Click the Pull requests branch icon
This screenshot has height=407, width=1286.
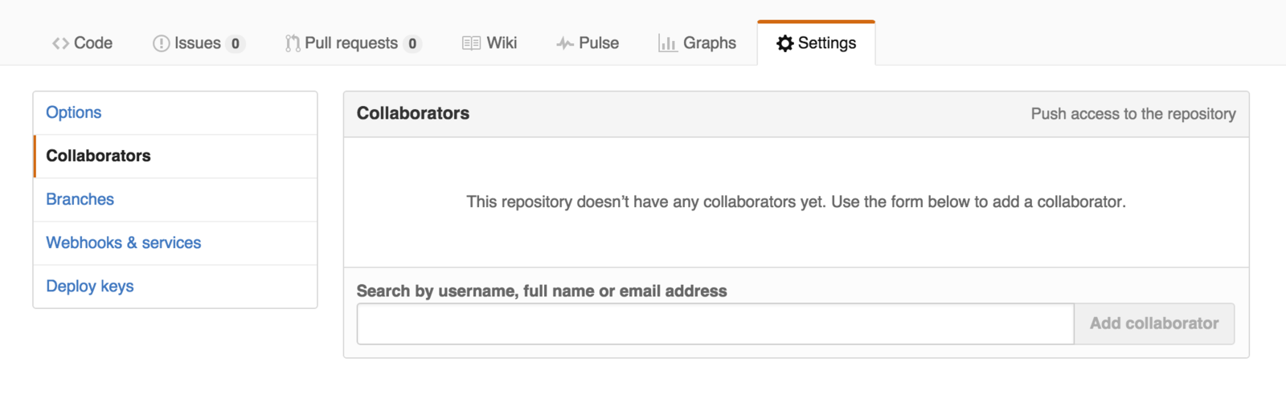pyautogui.click(x=293, y=43)
